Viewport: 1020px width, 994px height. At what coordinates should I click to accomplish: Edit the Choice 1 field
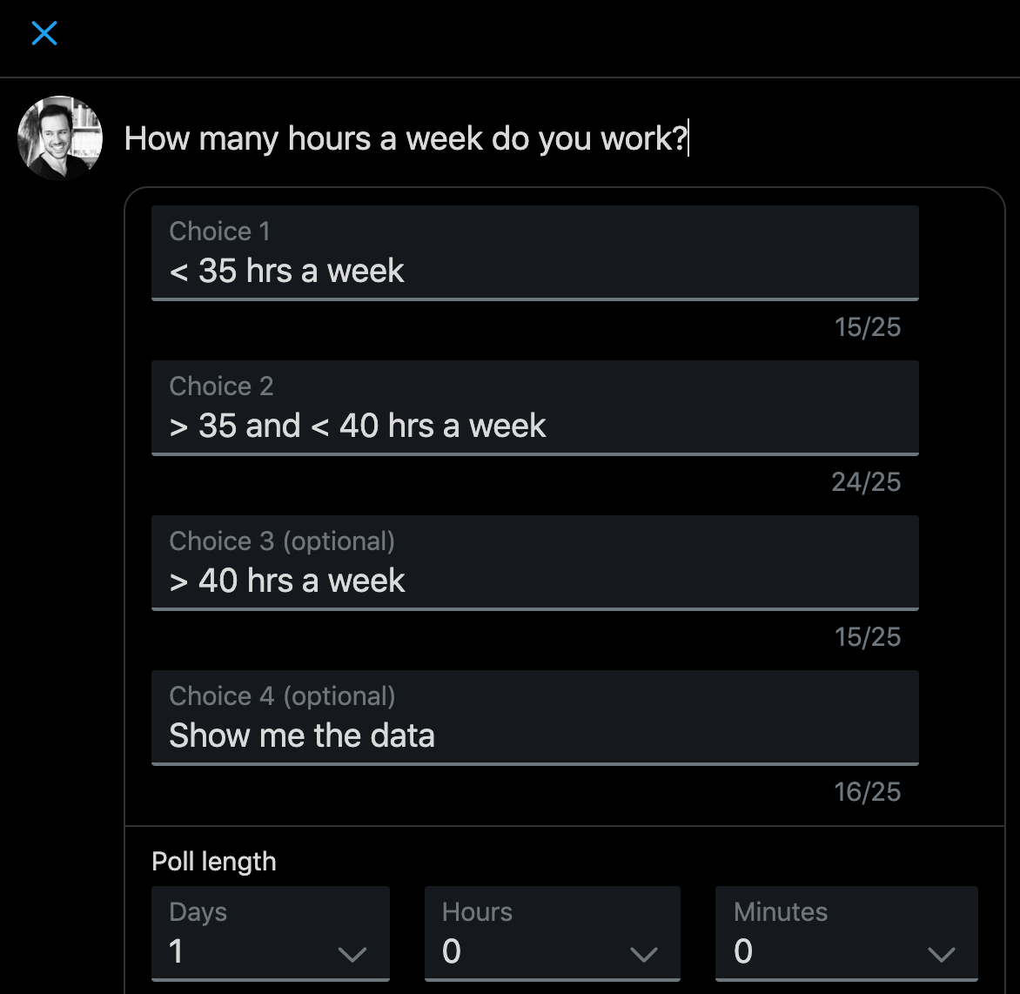(x=534, y=253)
